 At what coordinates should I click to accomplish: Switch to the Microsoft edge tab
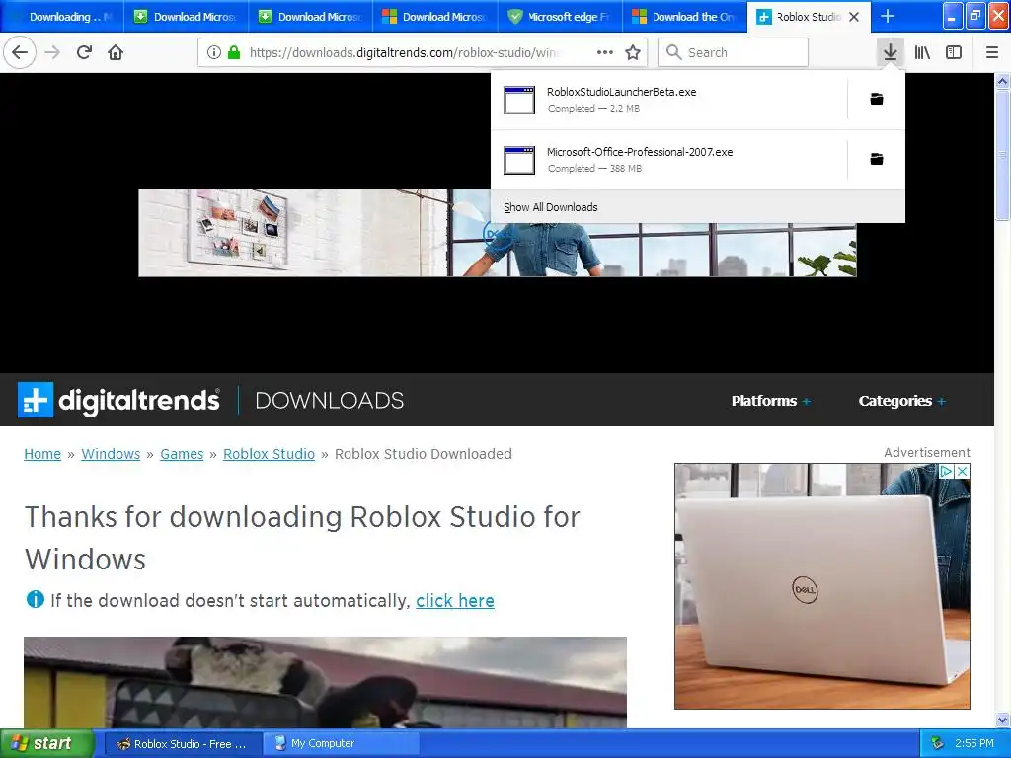pos(560,17)
